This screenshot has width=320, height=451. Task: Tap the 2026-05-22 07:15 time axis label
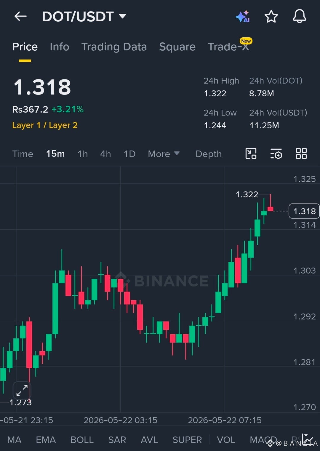tap(225, 420)
